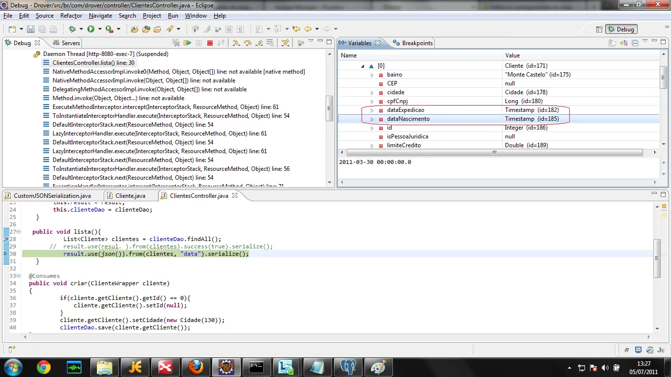Click the Debug perspective button
The image size is (671, 377).
[621, 29]
